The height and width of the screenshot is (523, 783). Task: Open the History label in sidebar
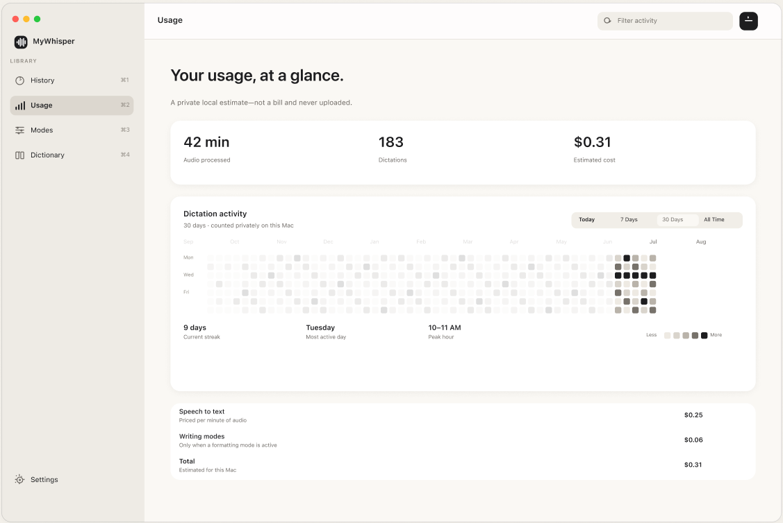(42, 80)
